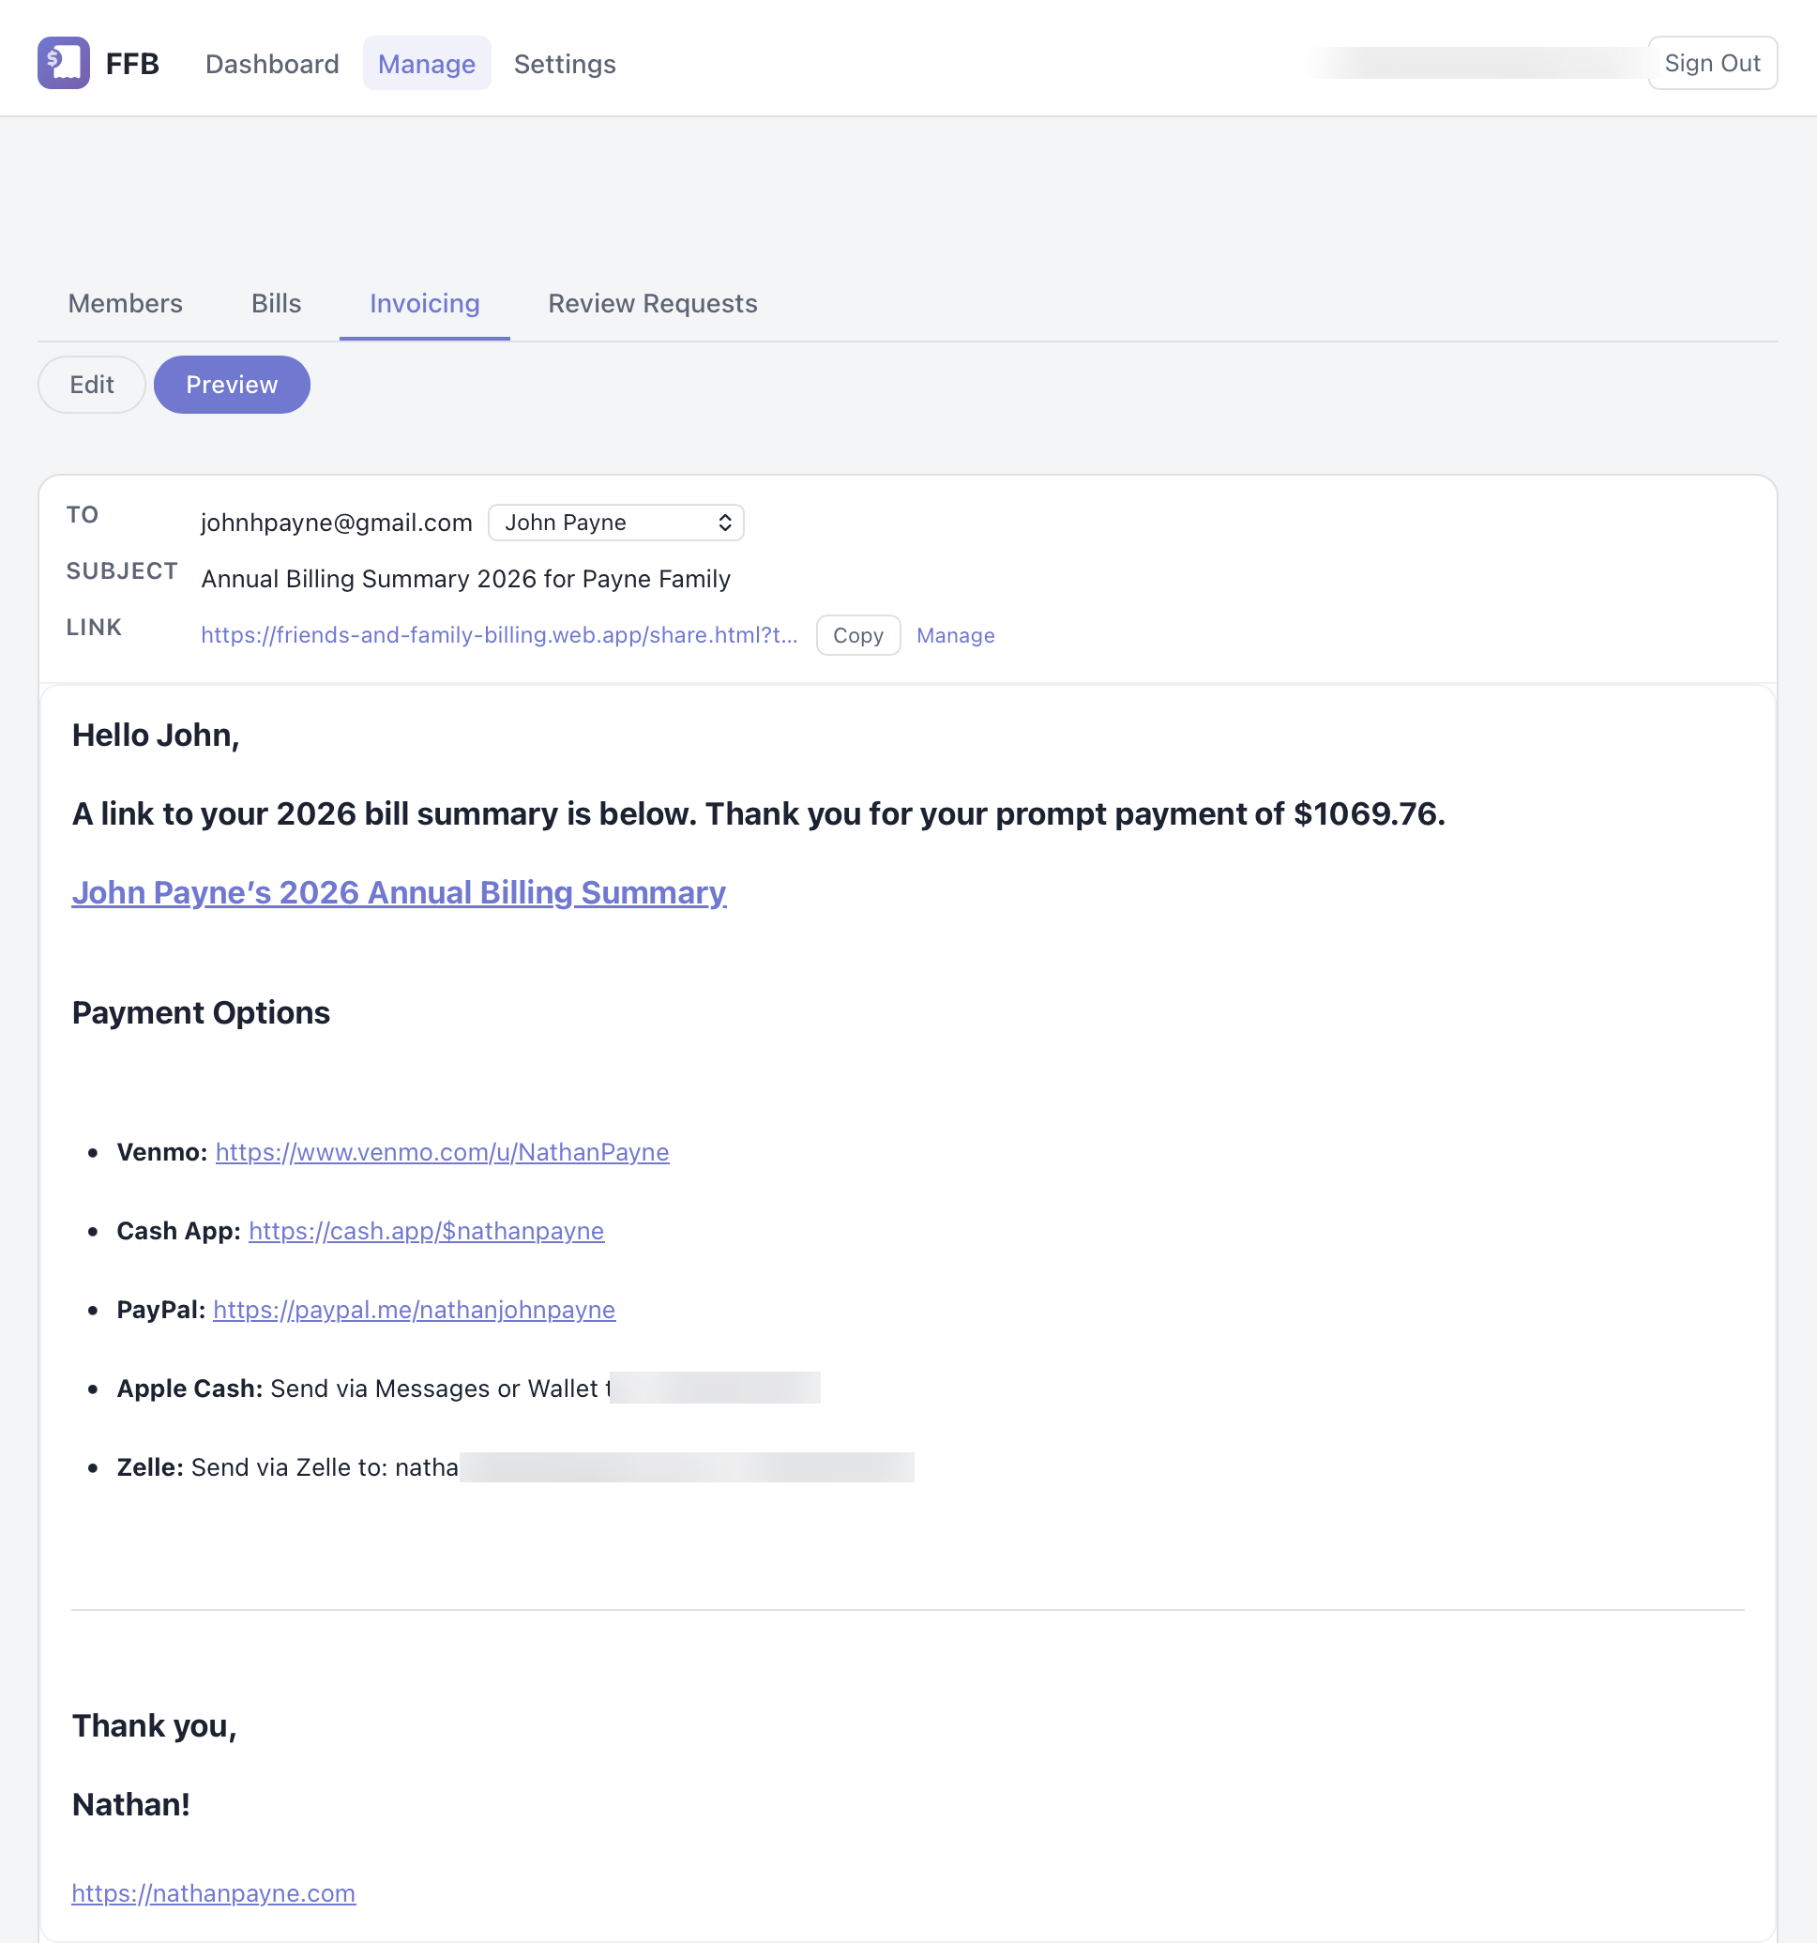Open the Review Requests tab
The height and width of the screenshot is (1943, 1817).
(651, 304)
